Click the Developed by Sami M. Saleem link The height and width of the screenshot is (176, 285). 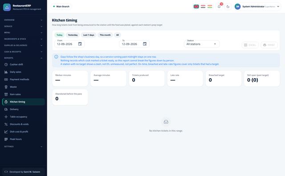23,172
